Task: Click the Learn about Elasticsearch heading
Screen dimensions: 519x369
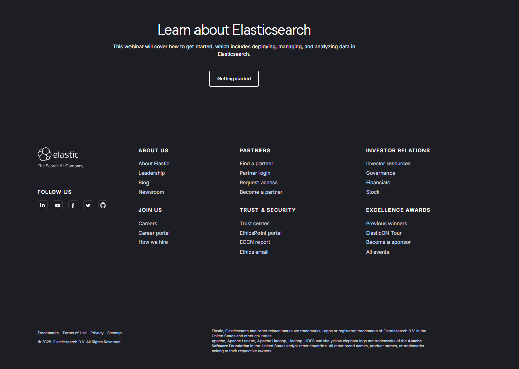Action: 234,30
